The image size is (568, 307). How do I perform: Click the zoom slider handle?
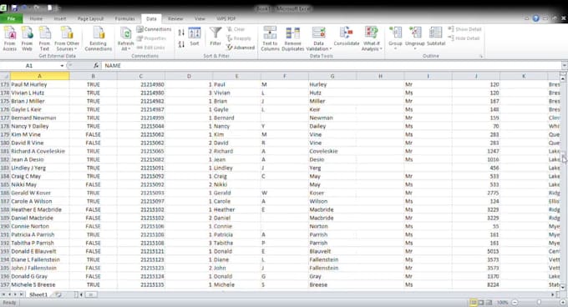(539, 302)
